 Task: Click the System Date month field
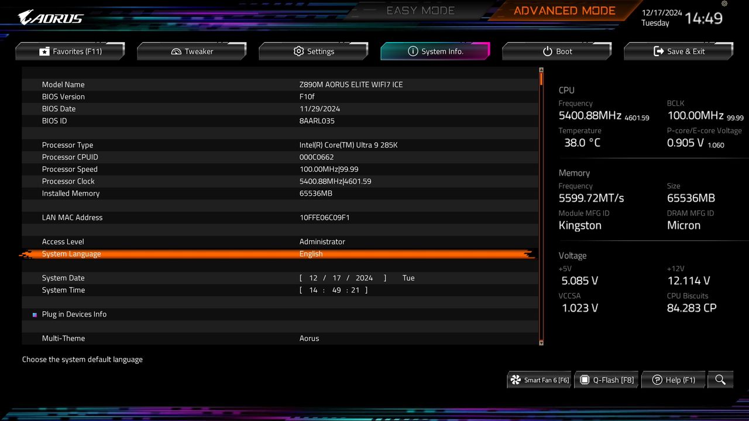pos(314,278)
